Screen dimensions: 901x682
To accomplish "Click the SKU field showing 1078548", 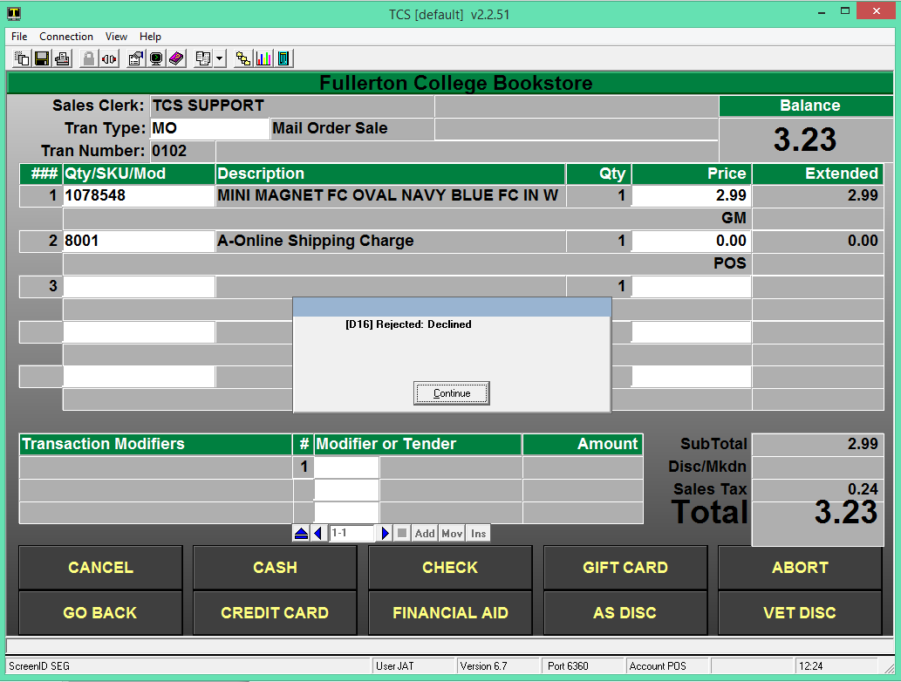I will coord(139,196).
